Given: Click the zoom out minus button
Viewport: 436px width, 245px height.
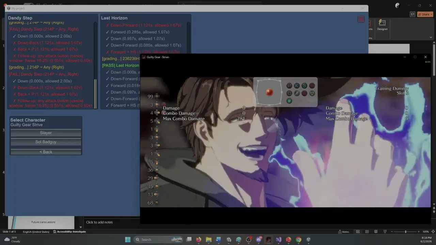Looking at the screenshot, I should (392, 232).
